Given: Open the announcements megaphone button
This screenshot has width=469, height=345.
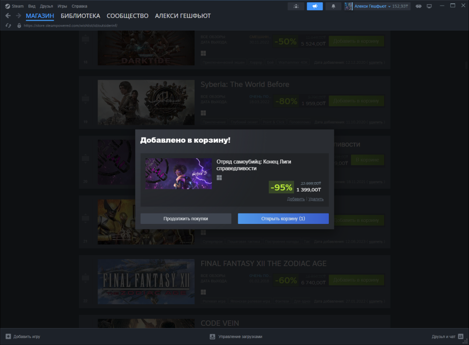Looking at the screenshot, I should [315, 6].
